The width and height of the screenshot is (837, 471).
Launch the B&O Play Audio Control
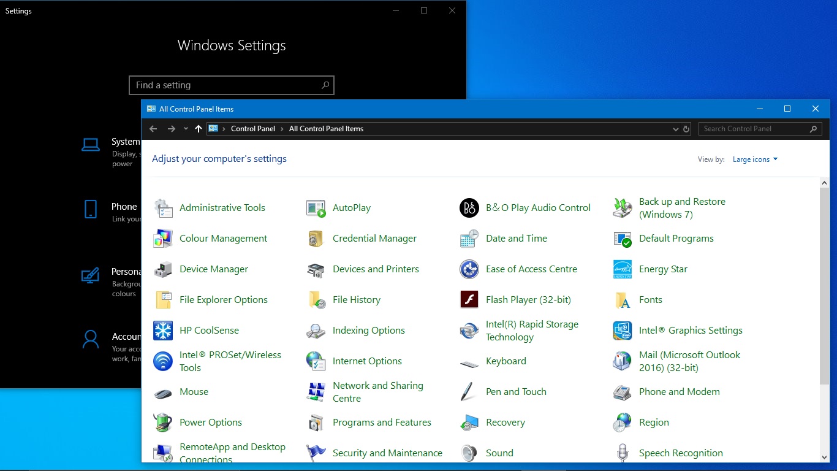[x=538, y=207]
